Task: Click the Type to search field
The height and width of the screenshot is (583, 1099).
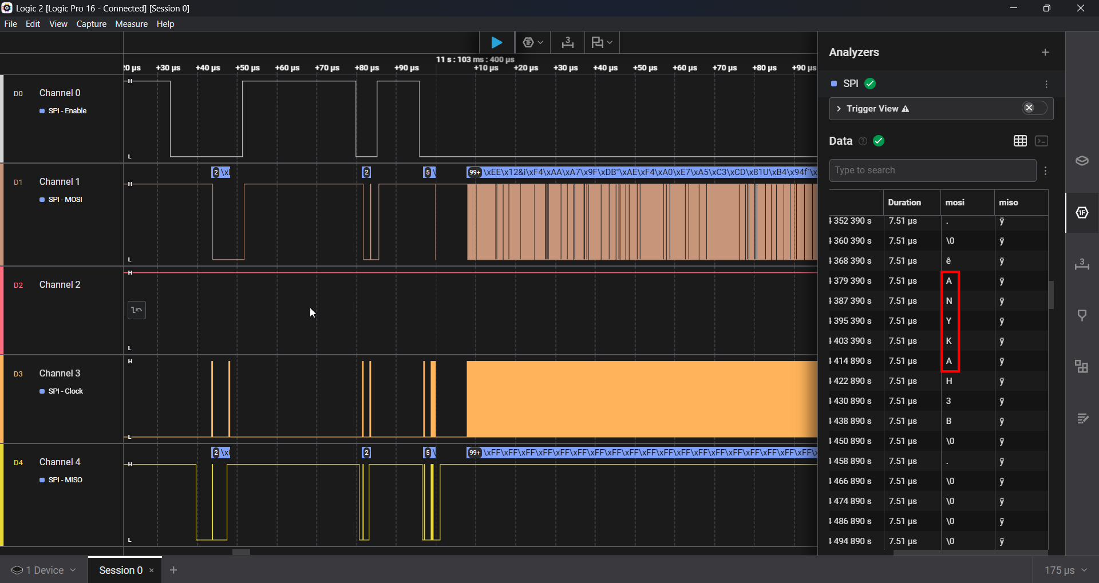Action: pyautogui.click(x=932, y=170)
